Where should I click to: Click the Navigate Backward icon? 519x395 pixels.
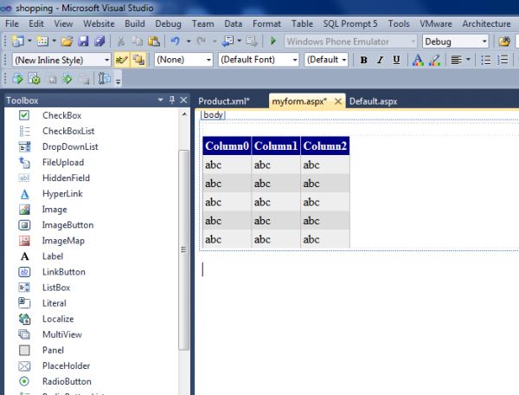pos(228,42)
